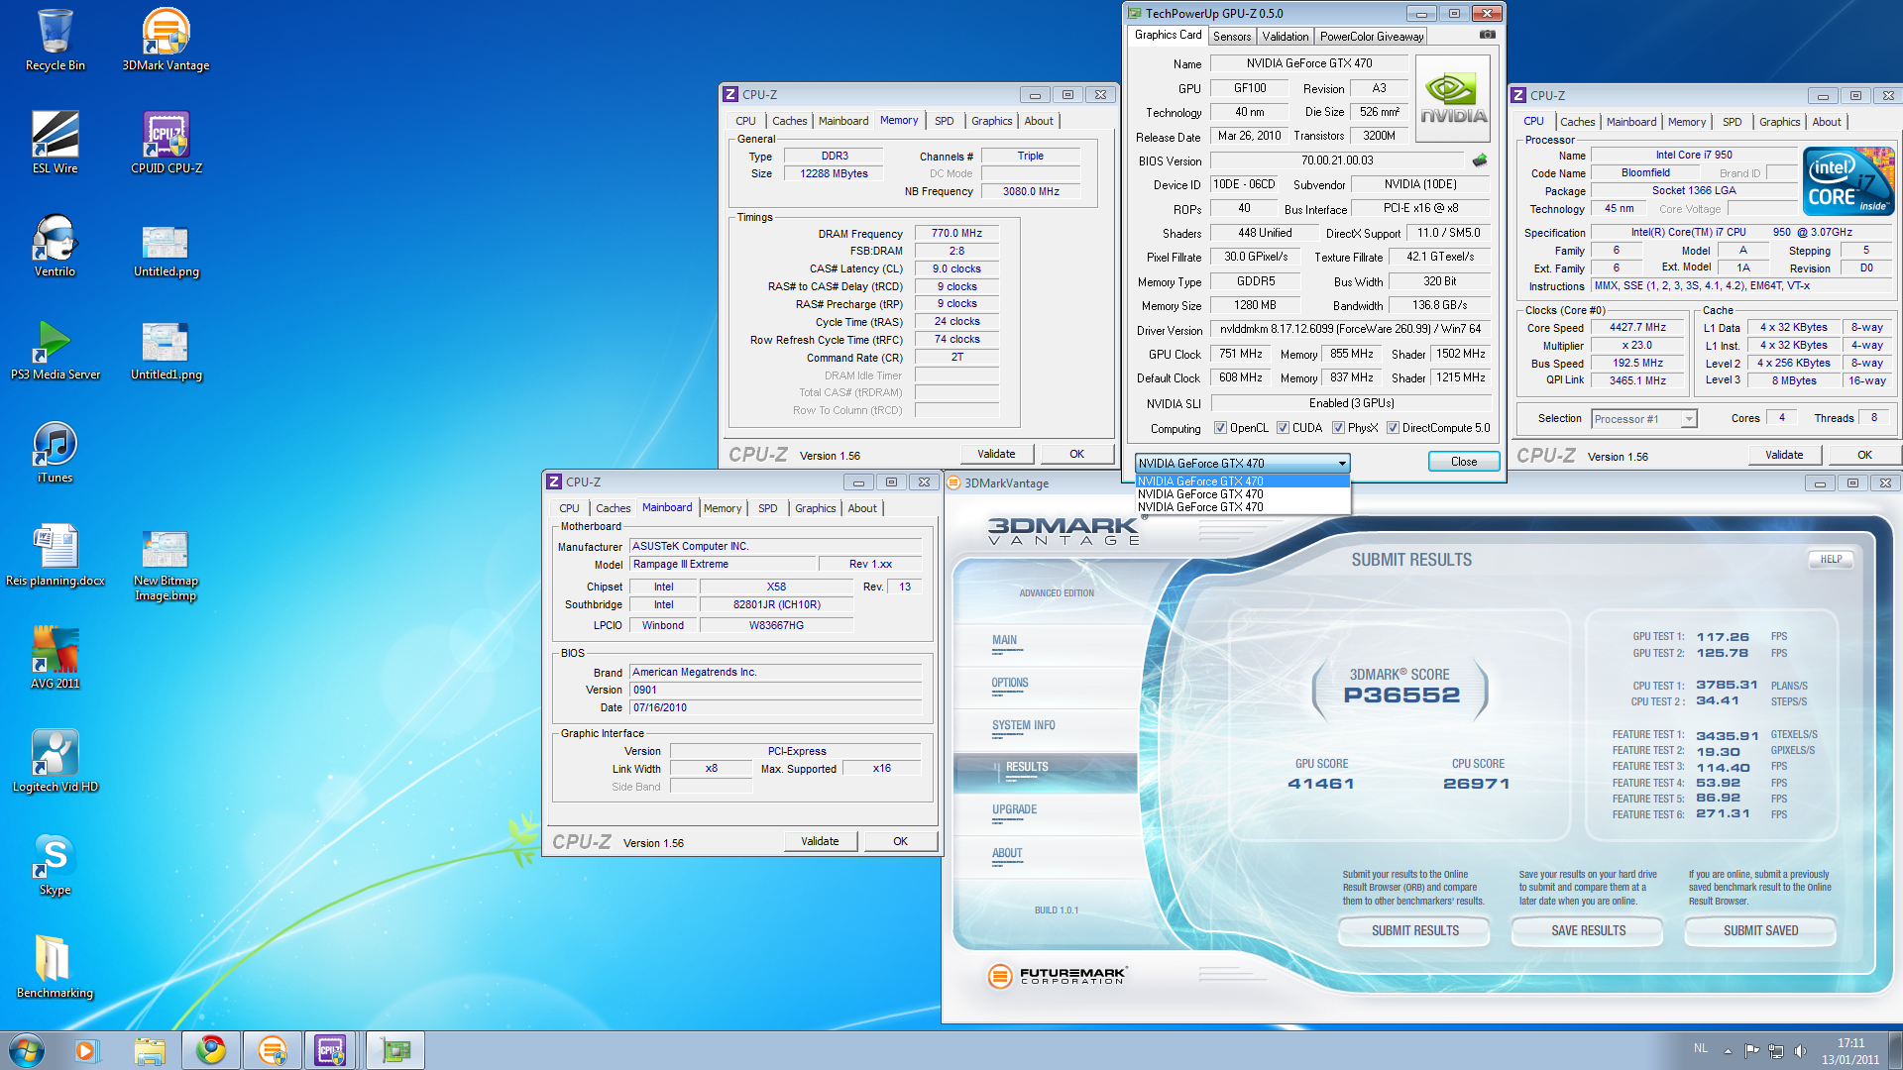Launch the 3DMark Vantage desktop shortcut
1903x1070 pixels.
pos(166,40)
